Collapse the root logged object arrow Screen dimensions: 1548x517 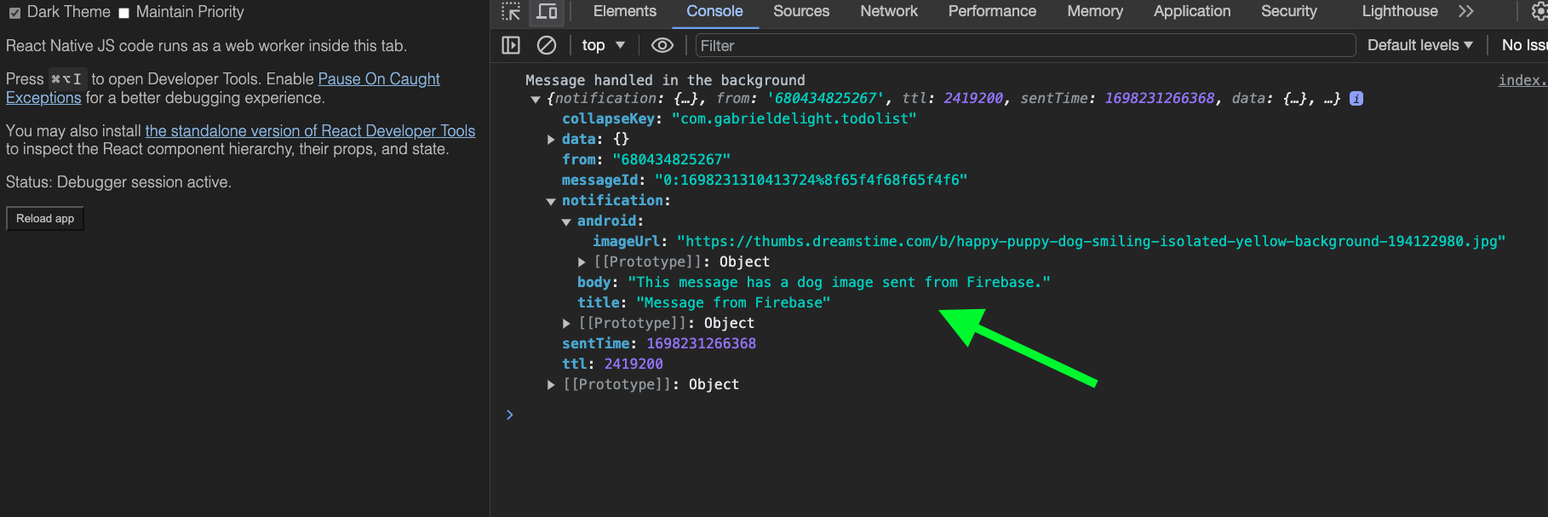pos(536,100)
